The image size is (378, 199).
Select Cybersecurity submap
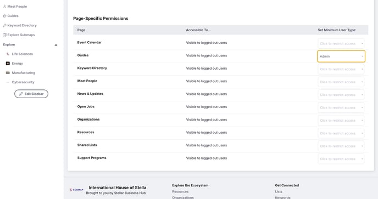23,82
